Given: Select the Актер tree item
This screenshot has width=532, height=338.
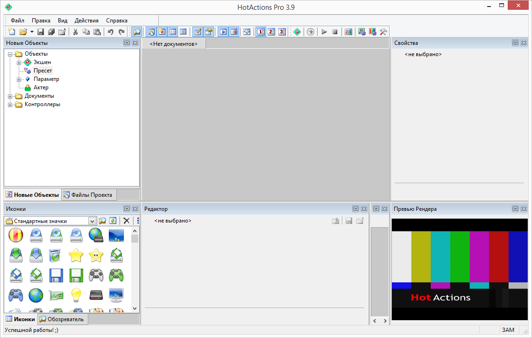Looking at the screenshot, I should pos(41,87).
